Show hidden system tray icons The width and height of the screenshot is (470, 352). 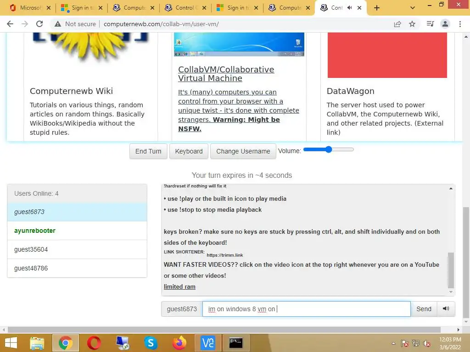[x=393, y=343]
